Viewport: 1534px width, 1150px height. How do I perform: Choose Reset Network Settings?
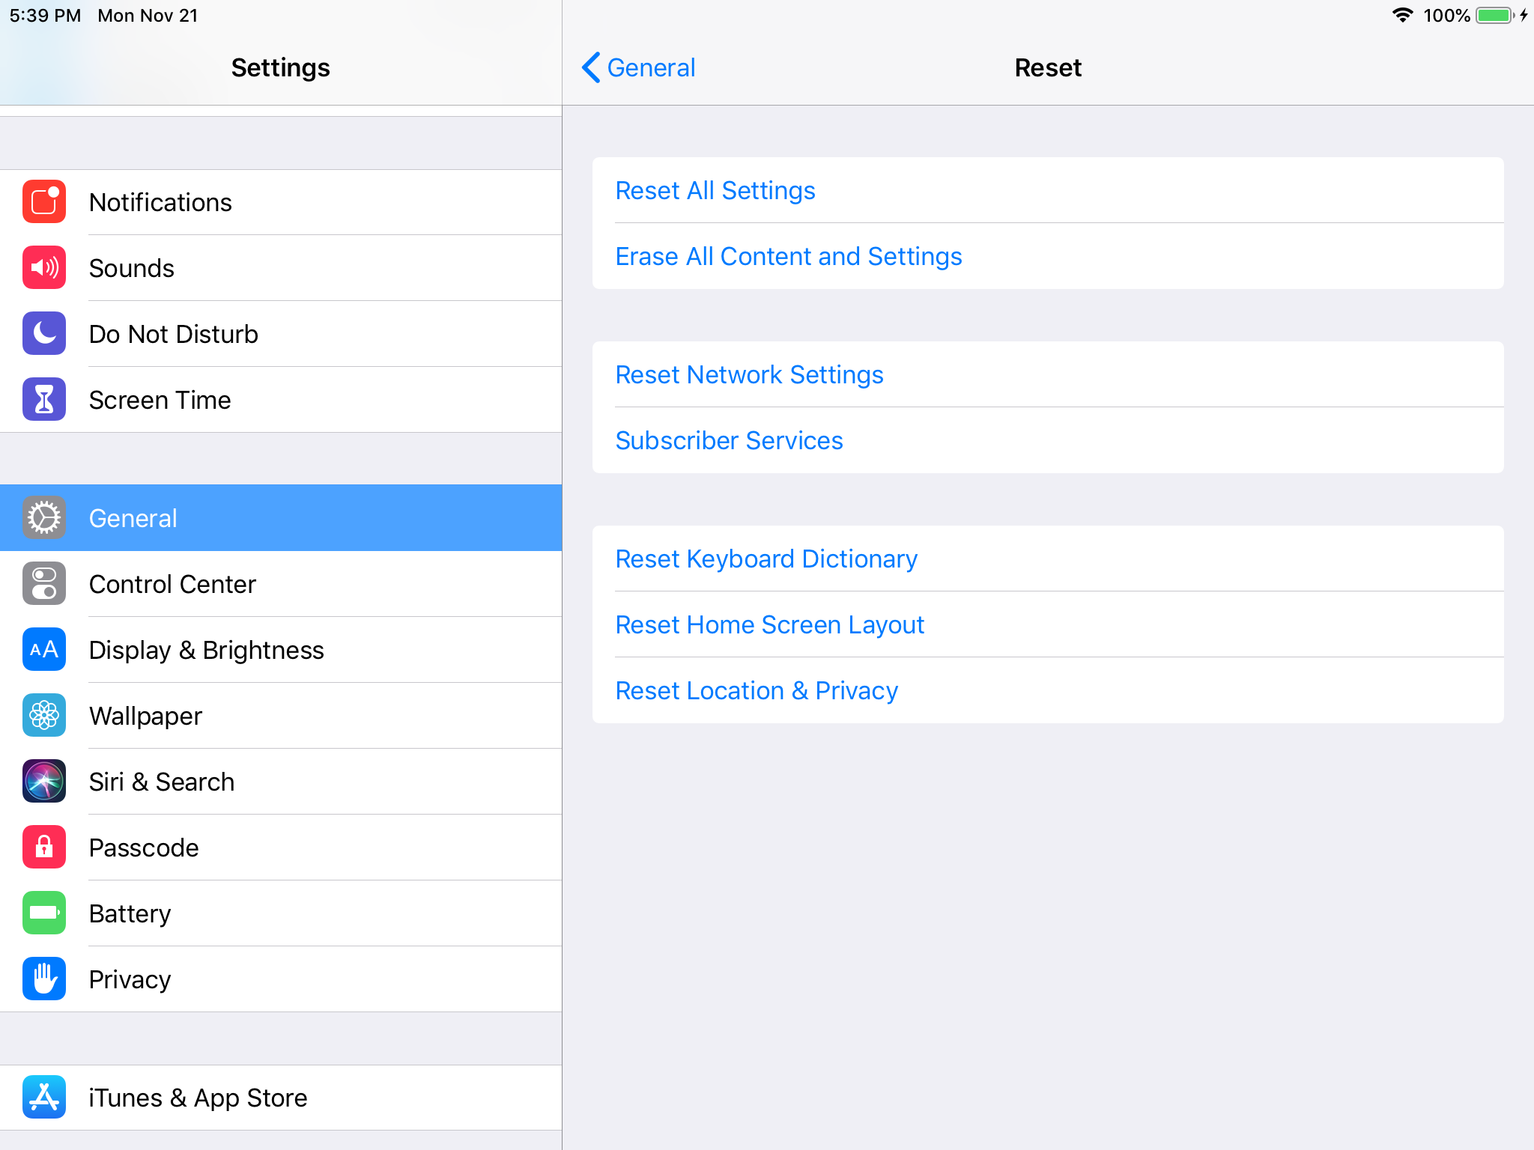(749, 374)
